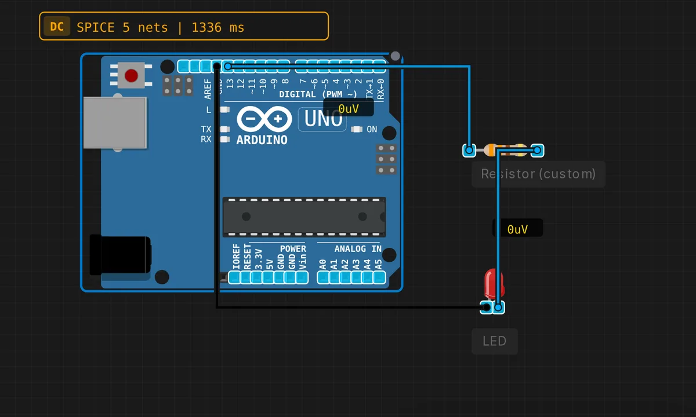Click the TX indicator LED on board
696x417 pixels.
coord(224,129)
